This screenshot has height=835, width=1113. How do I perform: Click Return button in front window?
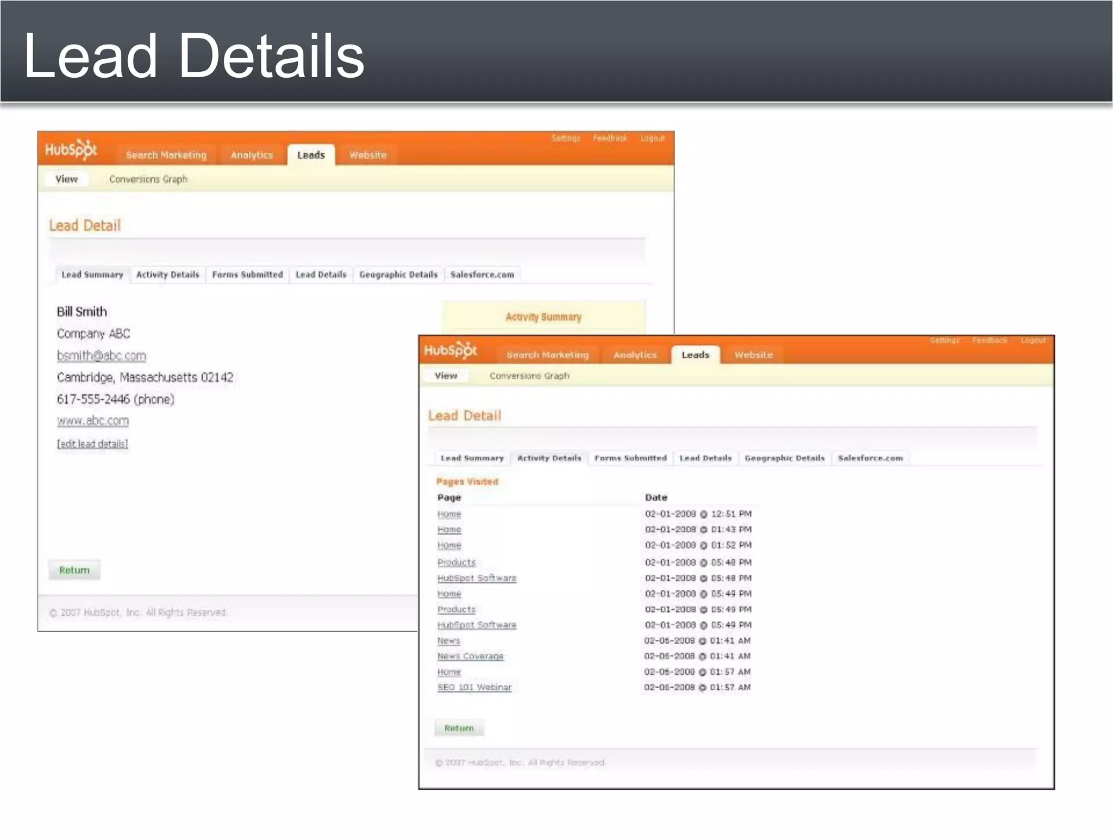[x=459, y=728]
